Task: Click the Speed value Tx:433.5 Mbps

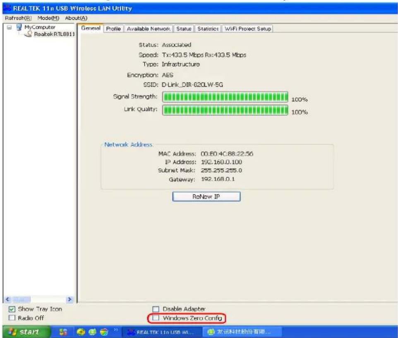Action: pos(182,55)
